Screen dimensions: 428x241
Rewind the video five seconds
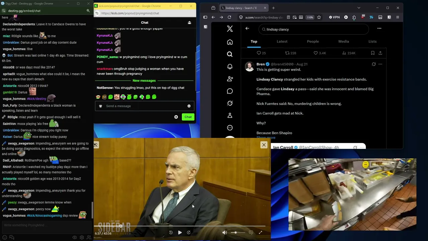171,232
